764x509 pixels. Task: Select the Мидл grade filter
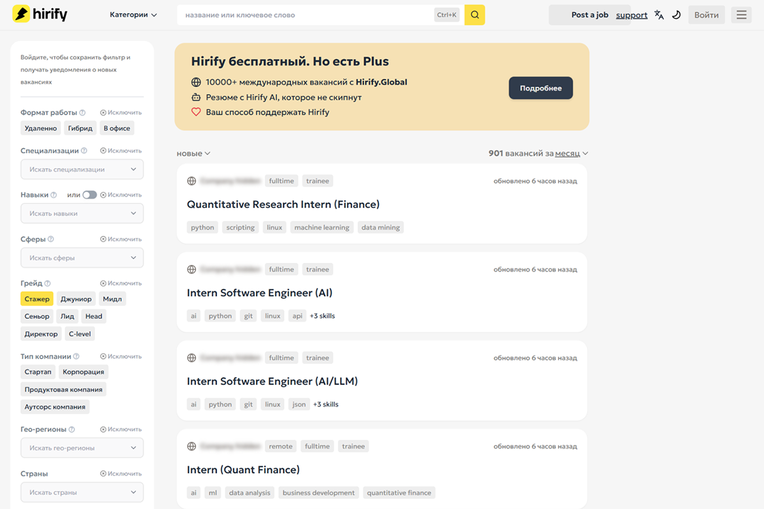(x=112, y=299)
